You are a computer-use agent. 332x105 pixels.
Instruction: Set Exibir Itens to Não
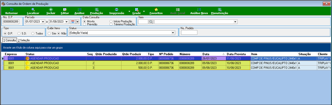[59, 33]
